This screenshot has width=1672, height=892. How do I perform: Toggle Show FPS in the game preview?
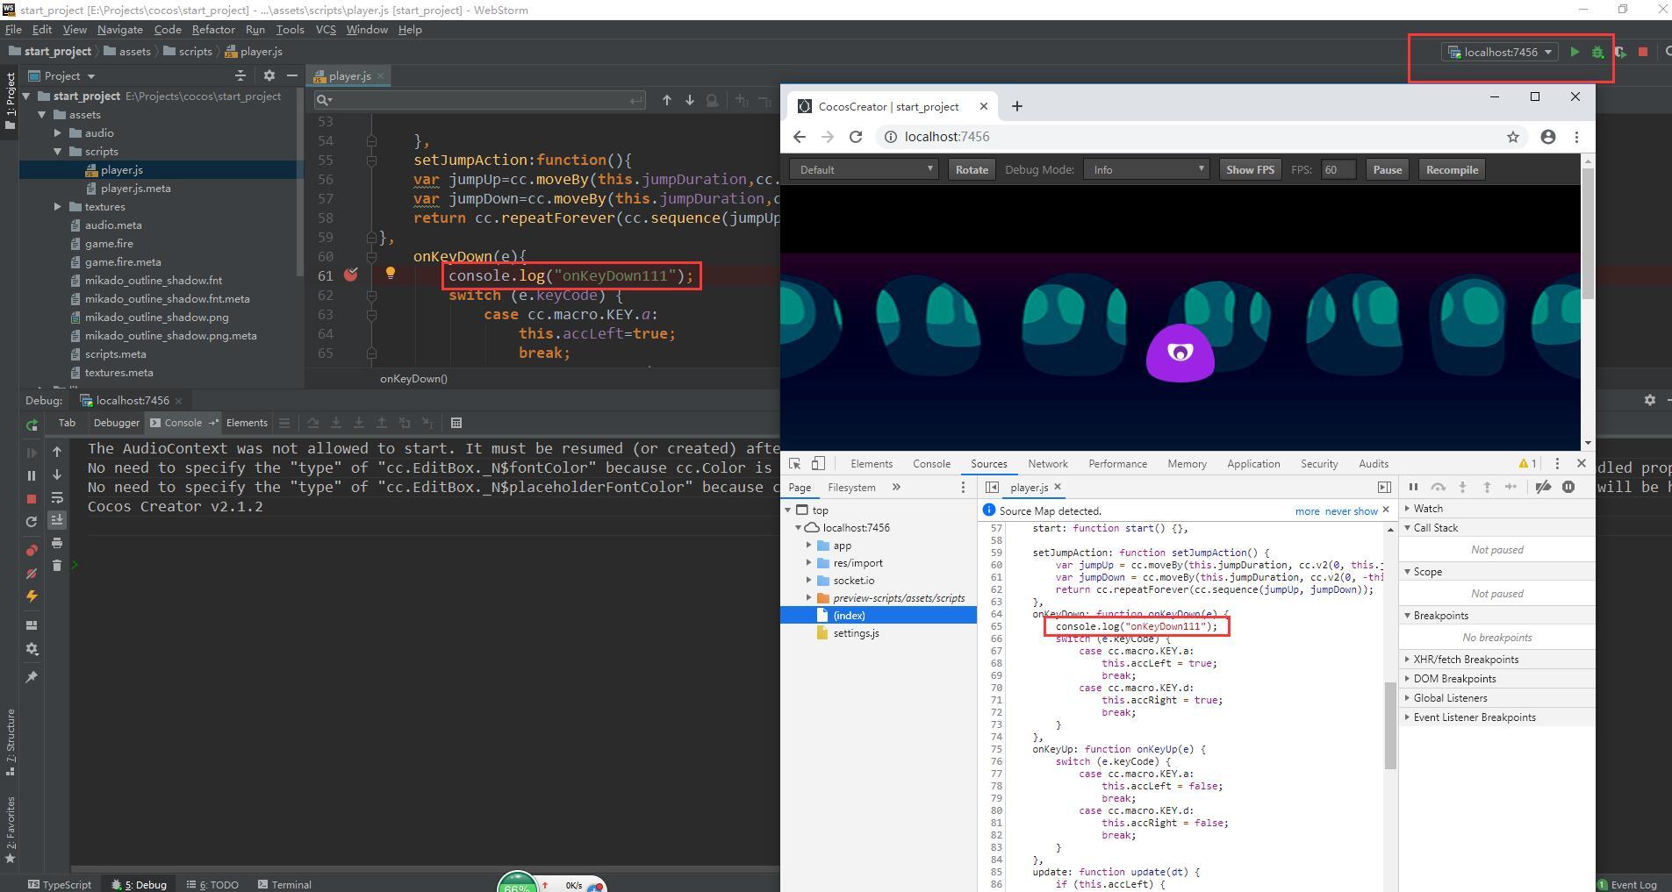point(1250,169)
